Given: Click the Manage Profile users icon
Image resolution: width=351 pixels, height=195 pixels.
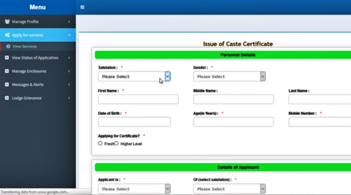Looking at the screenshot, I should pyautogui.click(x=7, y=22).
